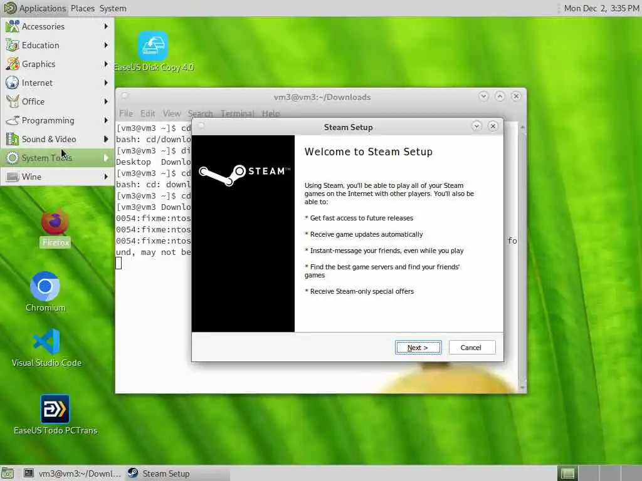This screenshot has height=481, width=642.
Task: Open the terminal File menu
Action: (x=125, y=113)
